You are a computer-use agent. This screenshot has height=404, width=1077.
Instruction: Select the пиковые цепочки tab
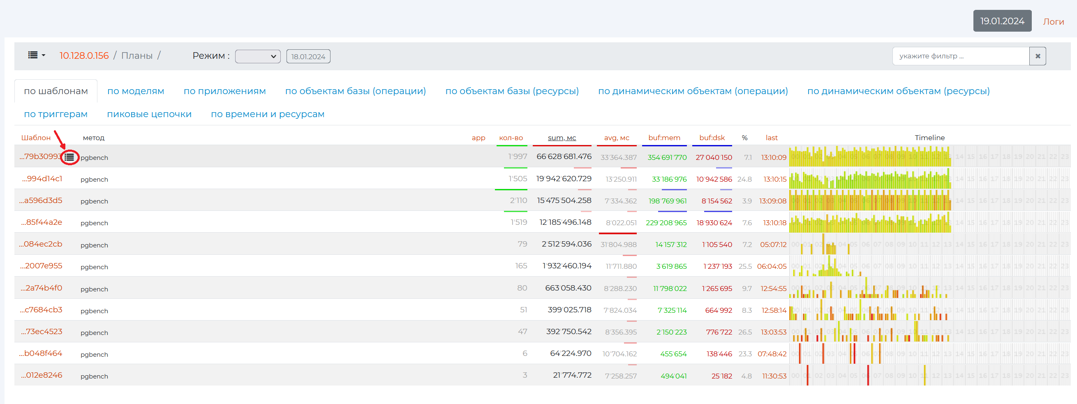click(149, 114)
